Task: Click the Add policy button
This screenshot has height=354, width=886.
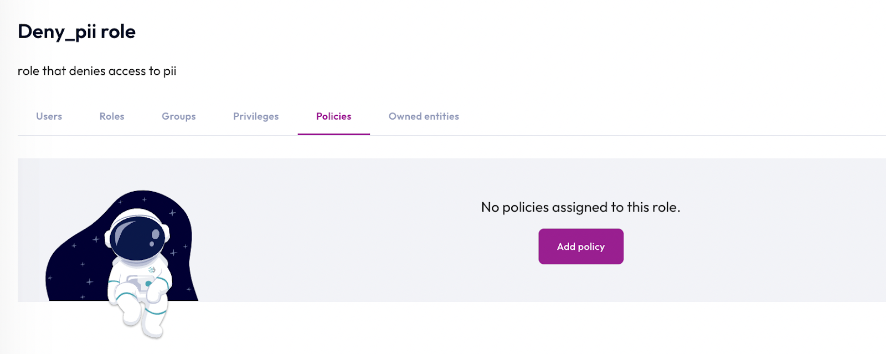Action: pyautogui.click(x=580, y=246)
